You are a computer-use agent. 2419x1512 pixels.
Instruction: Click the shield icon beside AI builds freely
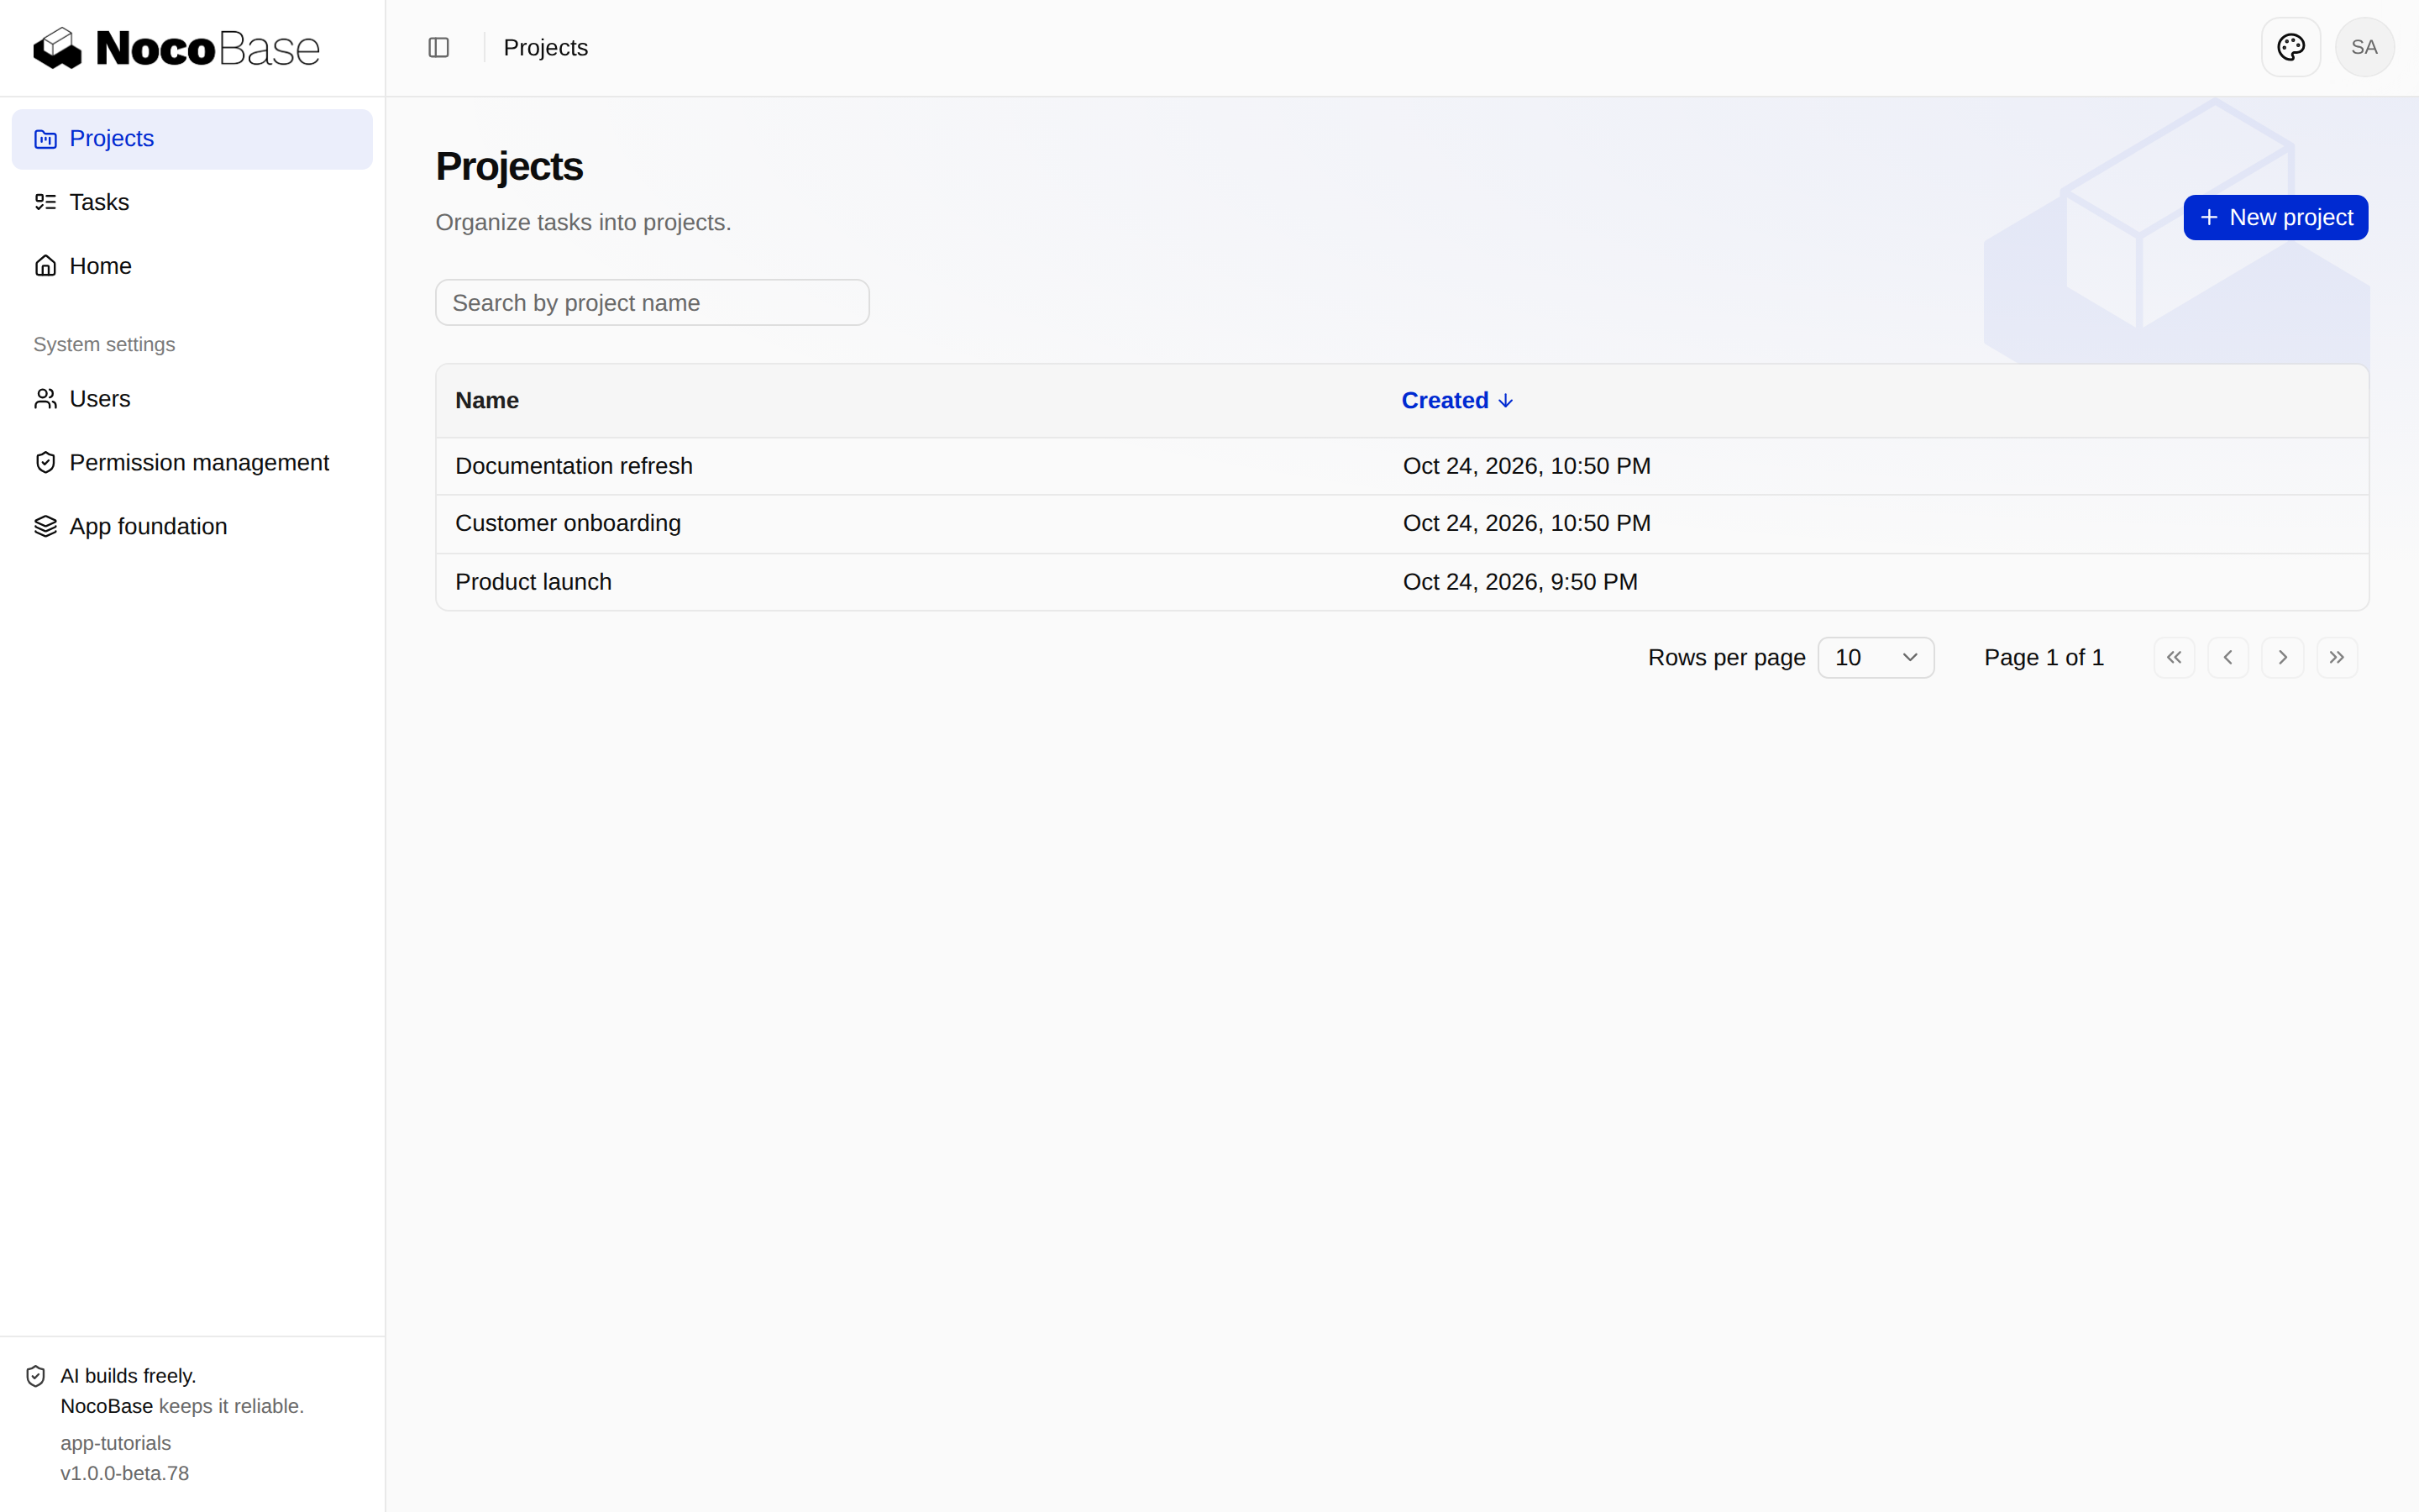click(x=36, y=1376)
